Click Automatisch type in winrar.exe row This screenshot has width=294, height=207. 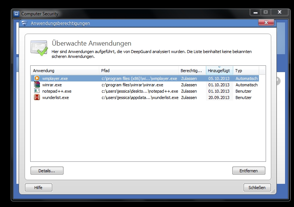247,85
